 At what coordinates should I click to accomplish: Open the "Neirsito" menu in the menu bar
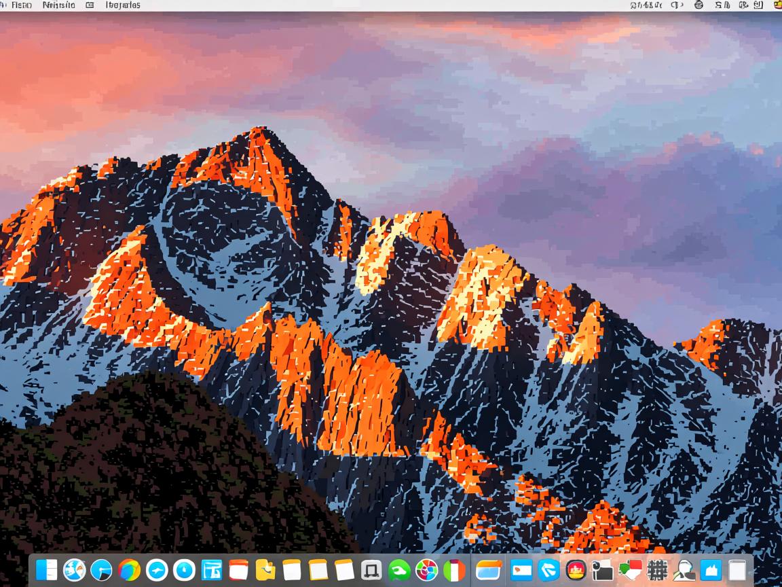point(59,5)
